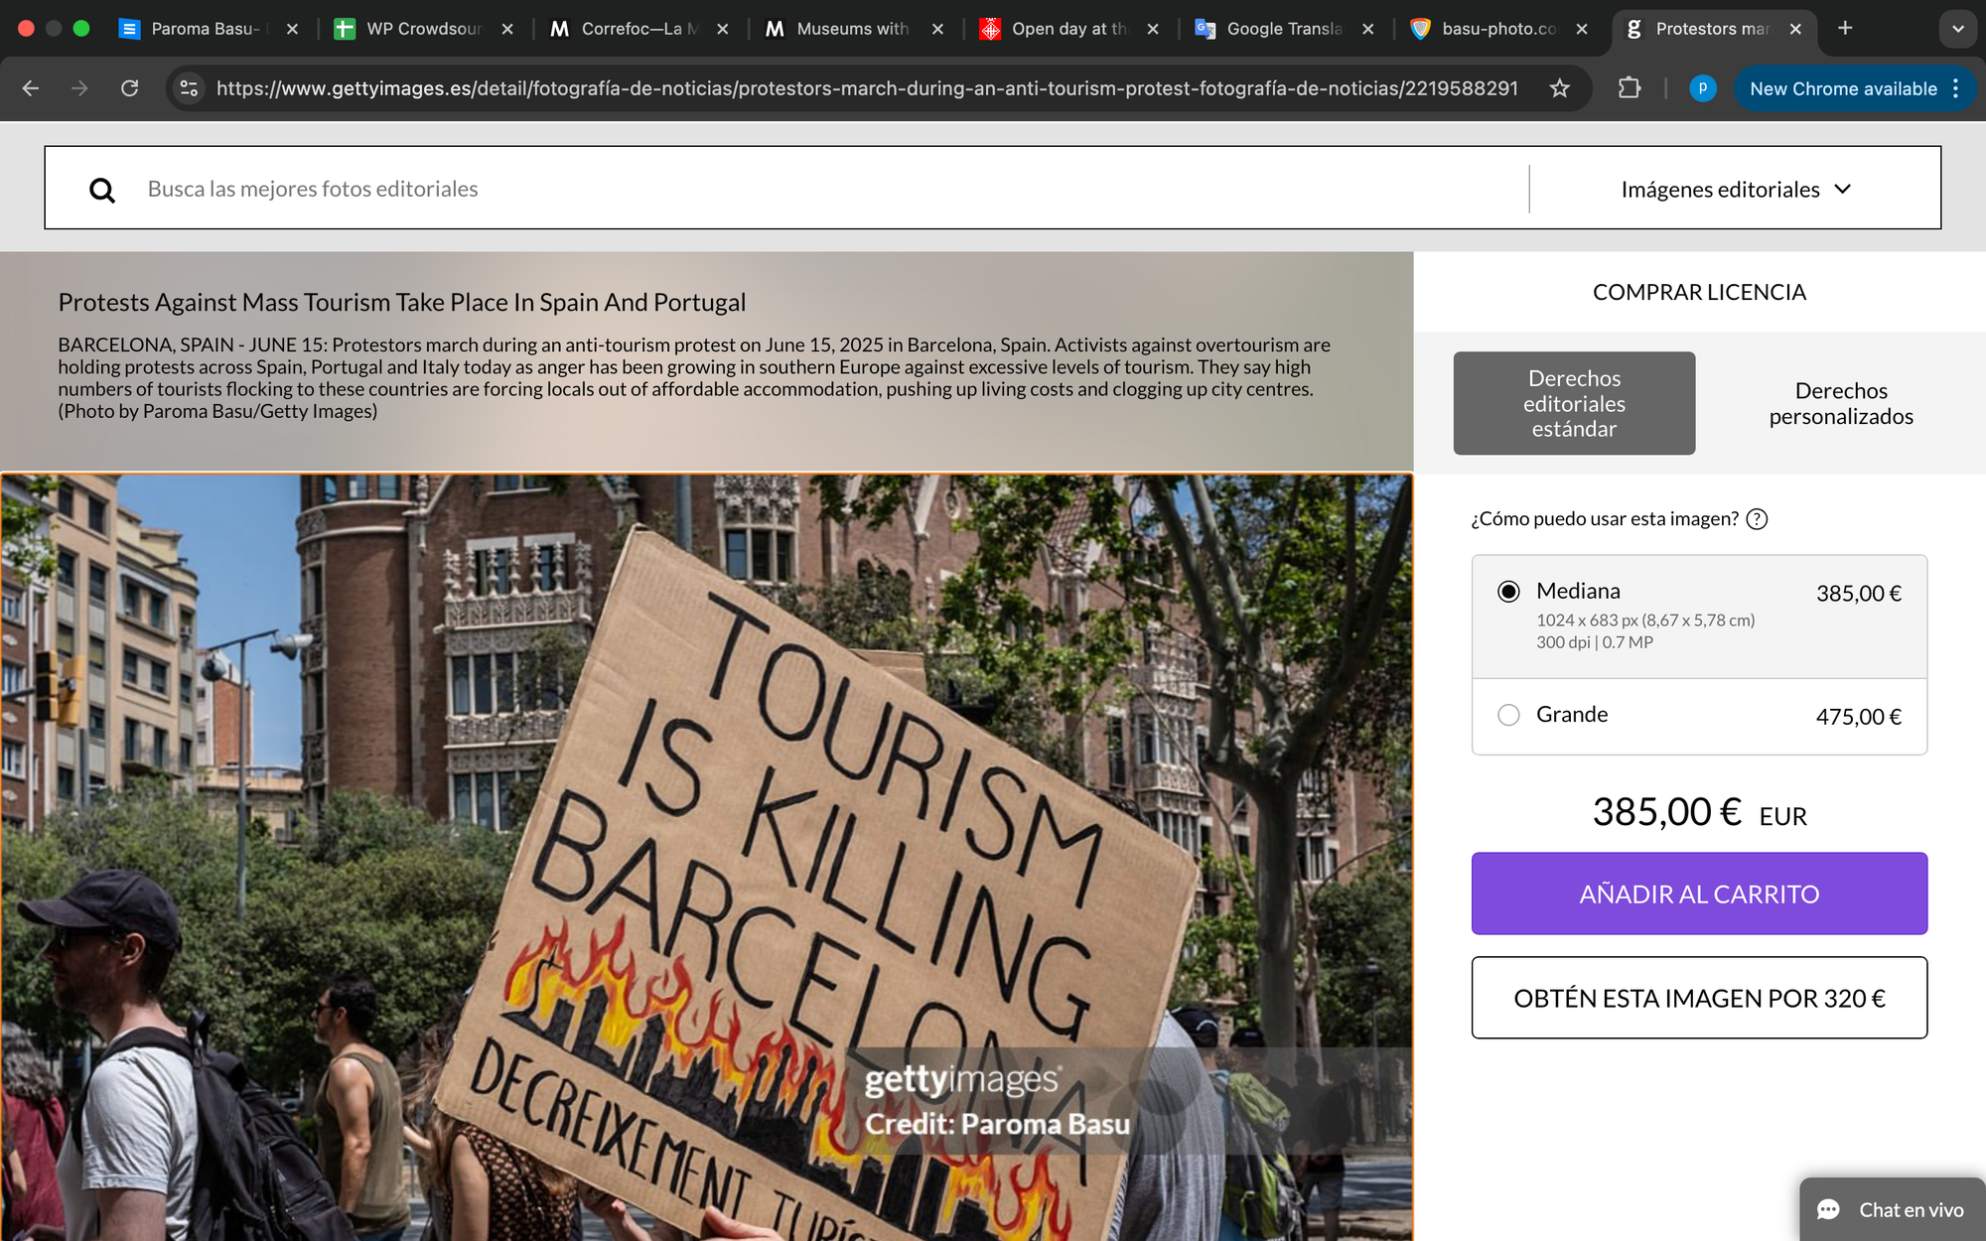The image size is (1986, 1241).
Task: Select Derechos personalizados tab
Action: coord(1841,403)
